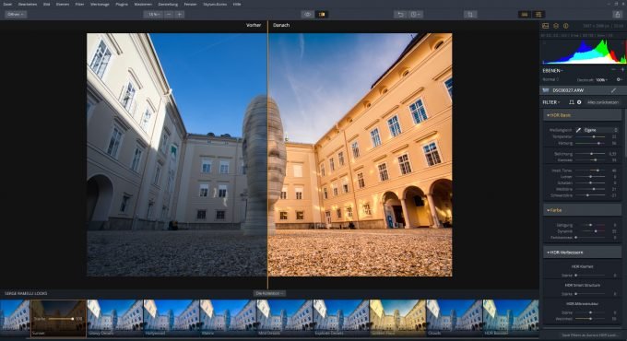Screen dimensions: 627x341
Task: Adjust the Belichtung slider
Action: pyautogui.click(x=591, y=154)
